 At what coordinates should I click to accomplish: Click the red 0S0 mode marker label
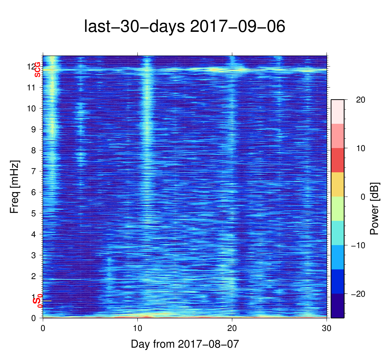37,301
